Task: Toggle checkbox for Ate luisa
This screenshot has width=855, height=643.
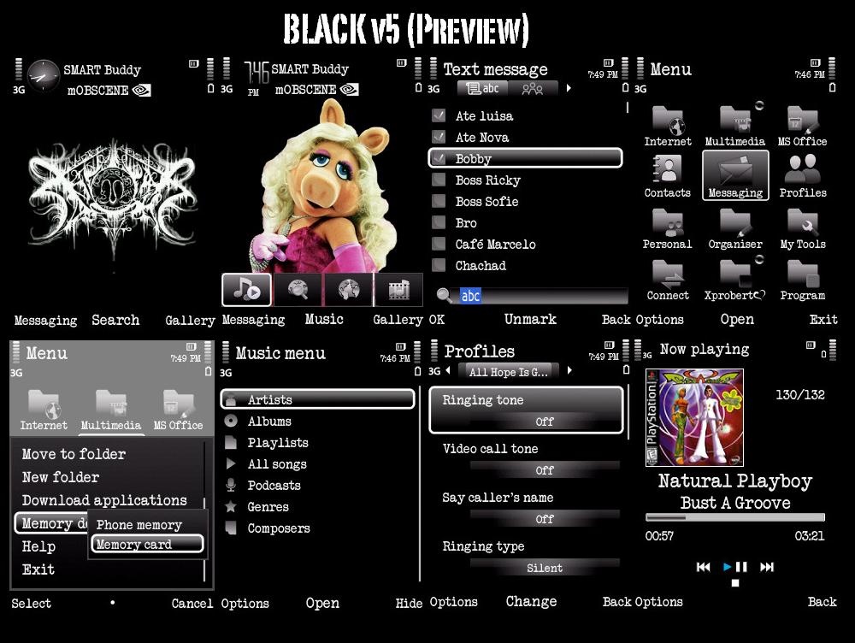Action: [439, 115]
